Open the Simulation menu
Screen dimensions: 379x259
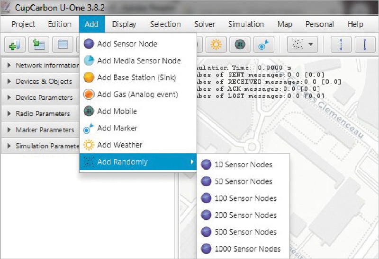(246, 24)
